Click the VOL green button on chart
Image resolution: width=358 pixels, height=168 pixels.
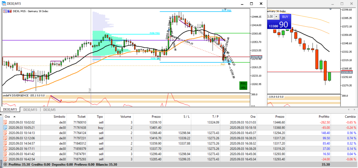[243, 87]
